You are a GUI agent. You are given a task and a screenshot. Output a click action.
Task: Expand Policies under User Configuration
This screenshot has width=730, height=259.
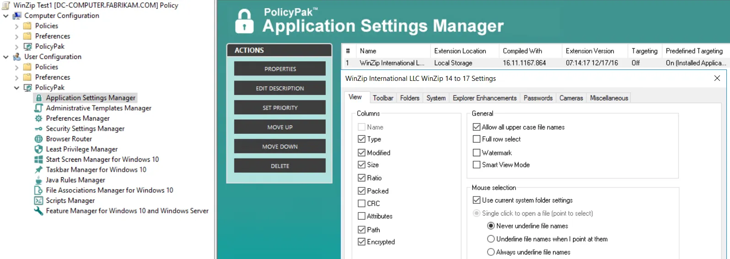pos(17,67)
